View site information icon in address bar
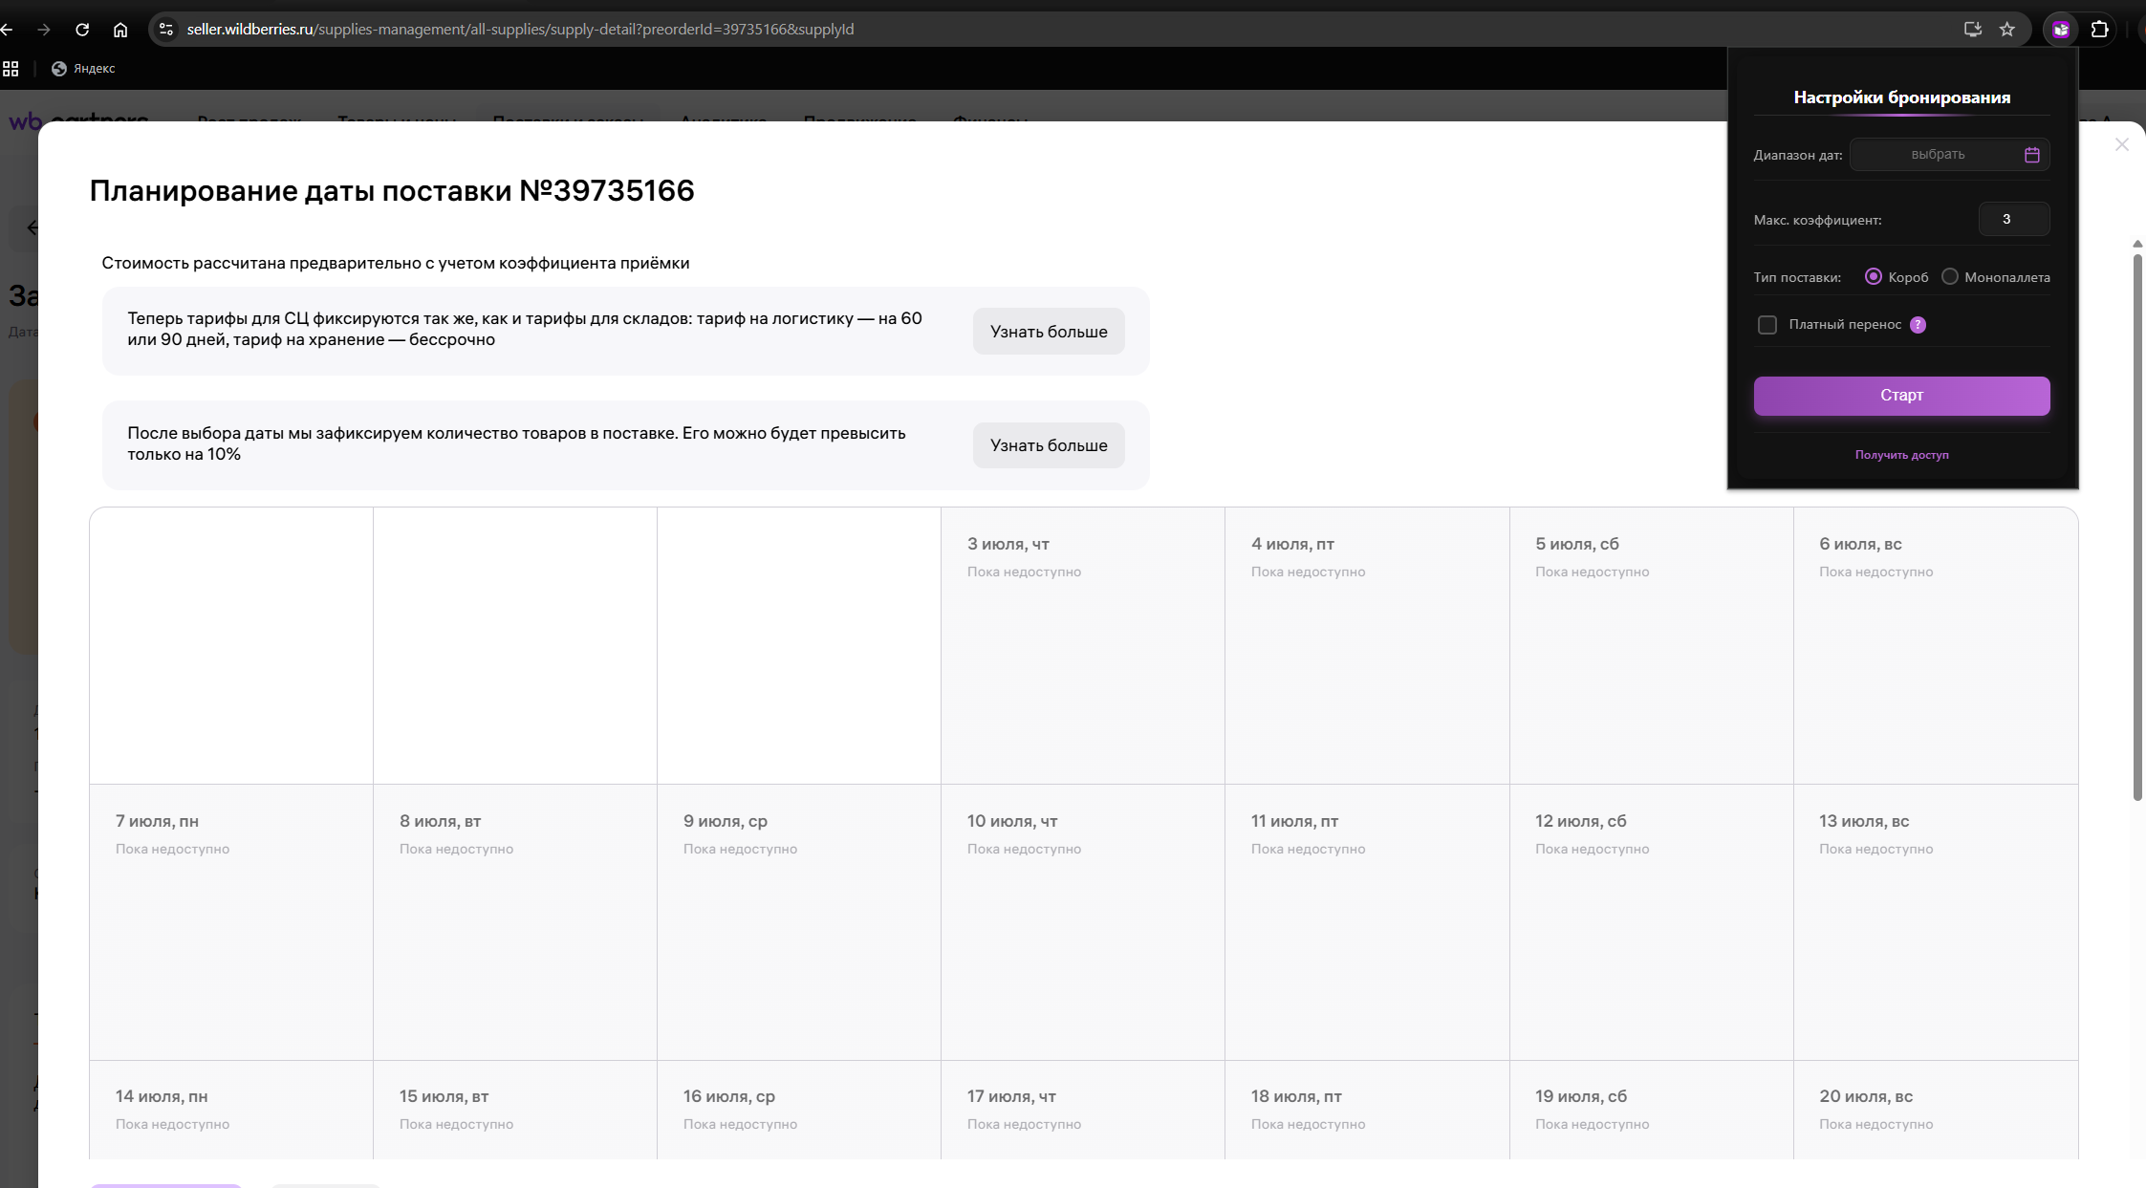This screenshot has width=2146, height=1188. tap(166, 30)
